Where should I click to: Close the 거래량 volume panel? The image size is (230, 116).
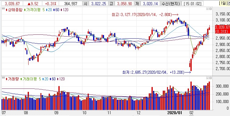[x=211, y=78]
